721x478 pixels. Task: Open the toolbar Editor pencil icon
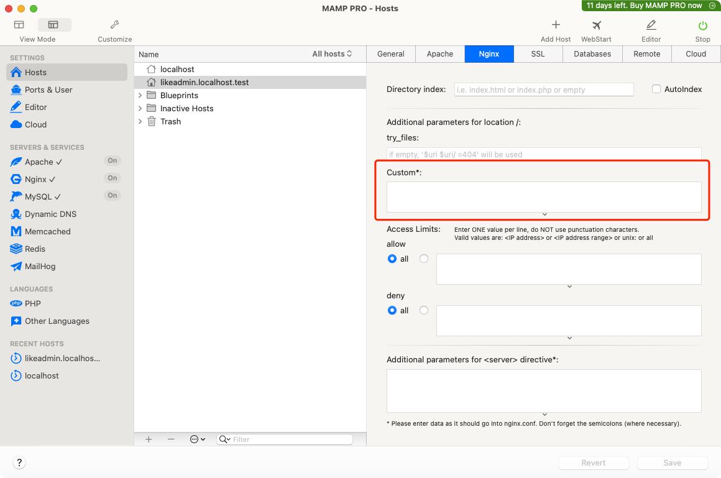point(651,25)
